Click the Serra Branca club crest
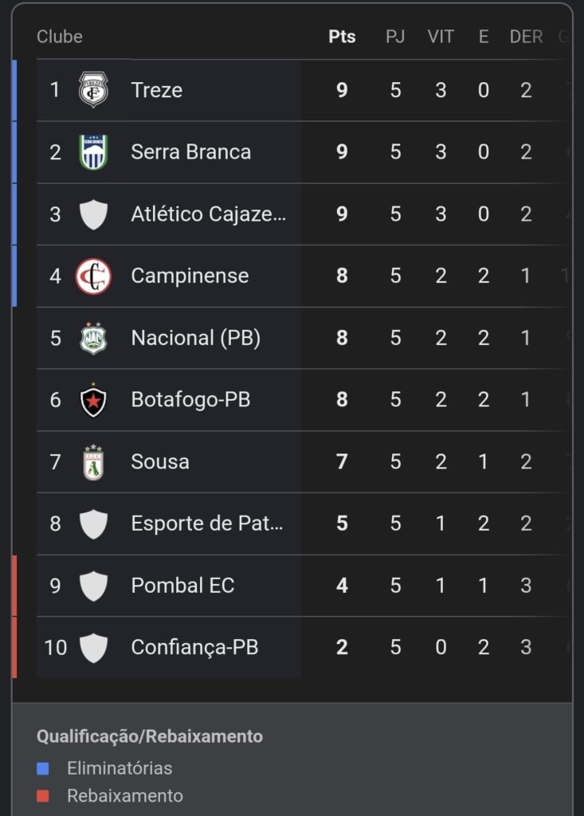584x816 pixels. point(93,152)
